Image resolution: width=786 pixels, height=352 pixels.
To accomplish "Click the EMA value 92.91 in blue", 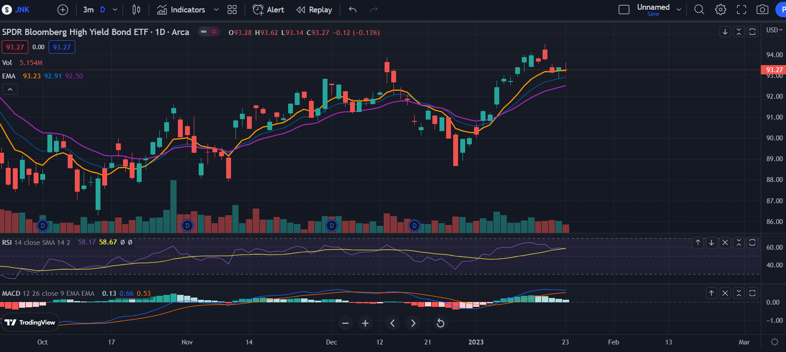I will 53,76.
